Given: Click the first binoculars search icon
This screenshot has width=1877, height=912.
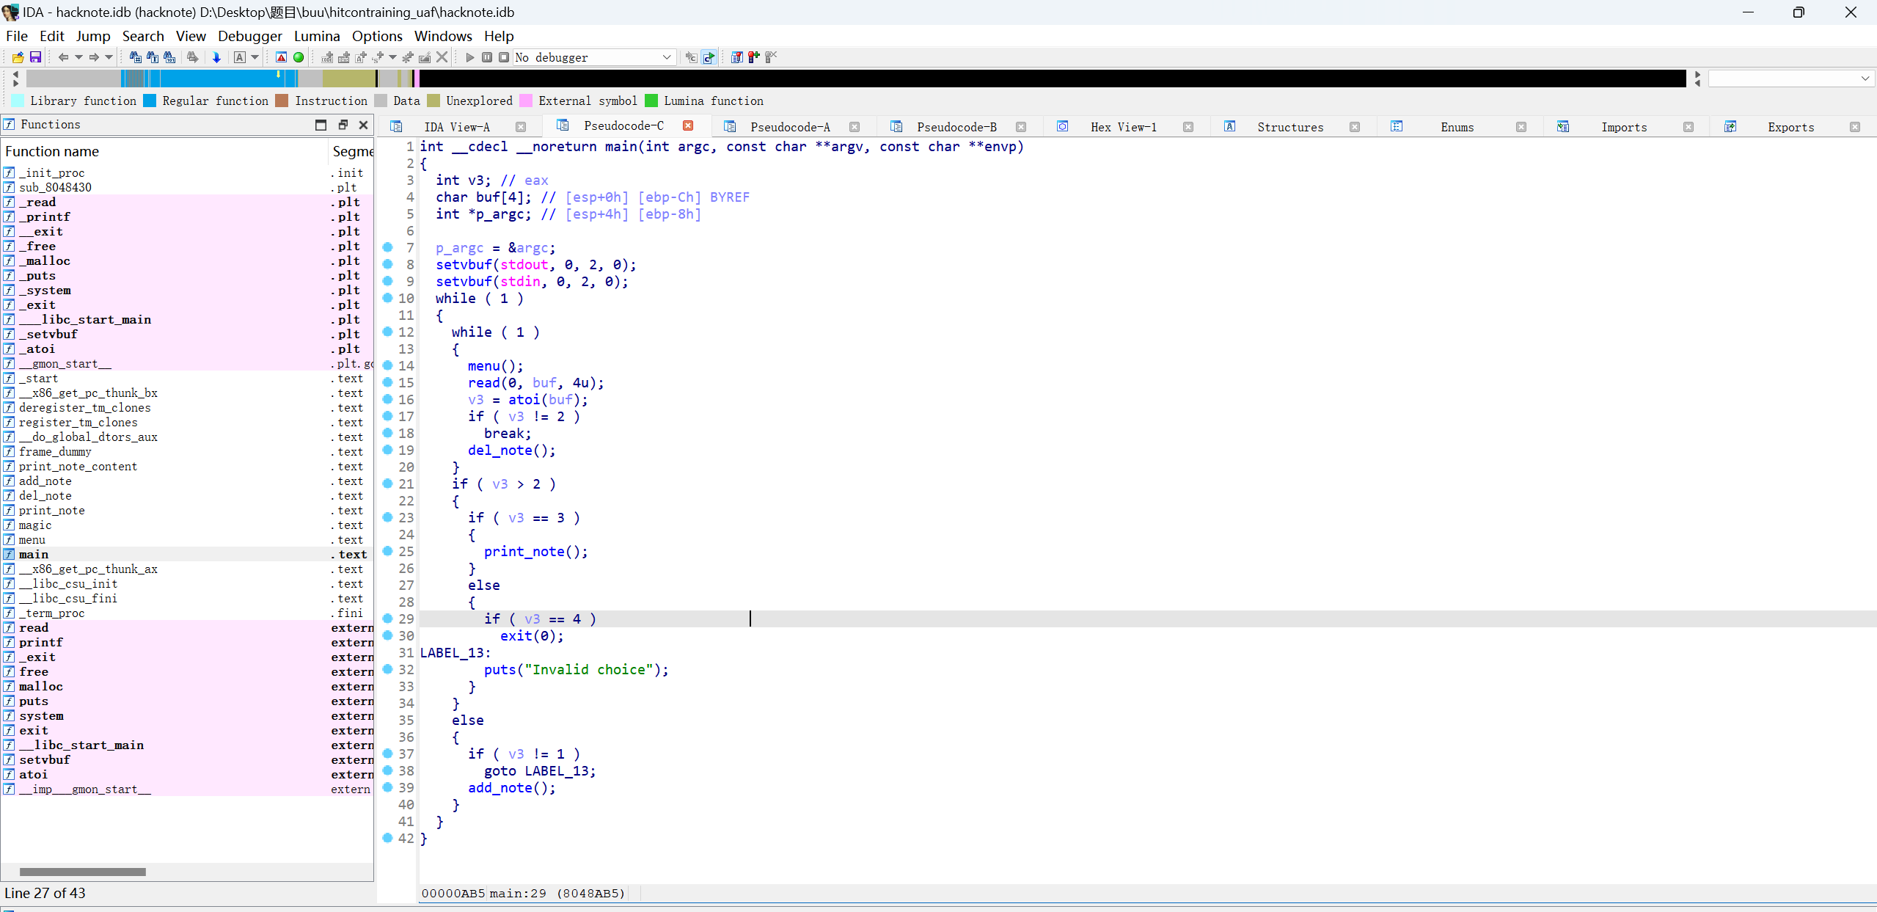Looking at the screenshot, I should click(x=136, y=57).
